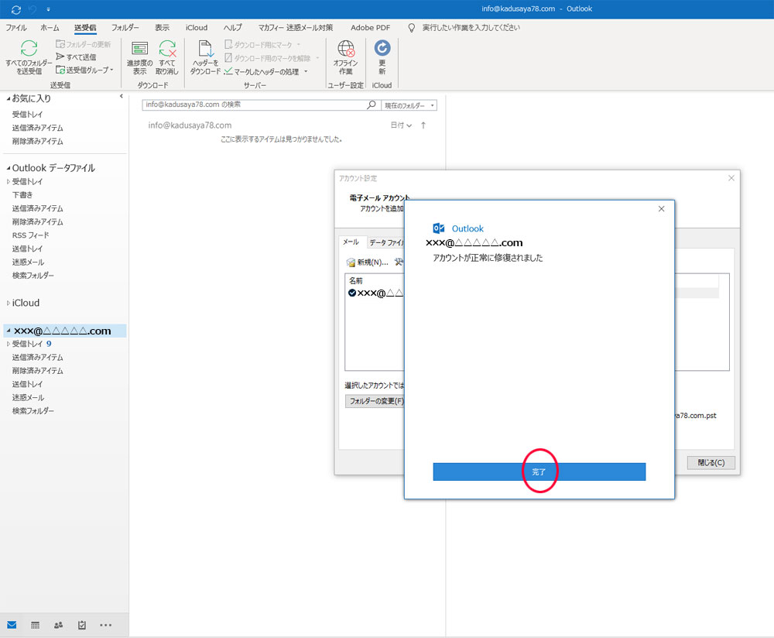Click Process Marked Headers item
Screen dimensions: 774x638
[x=265, y=71]
